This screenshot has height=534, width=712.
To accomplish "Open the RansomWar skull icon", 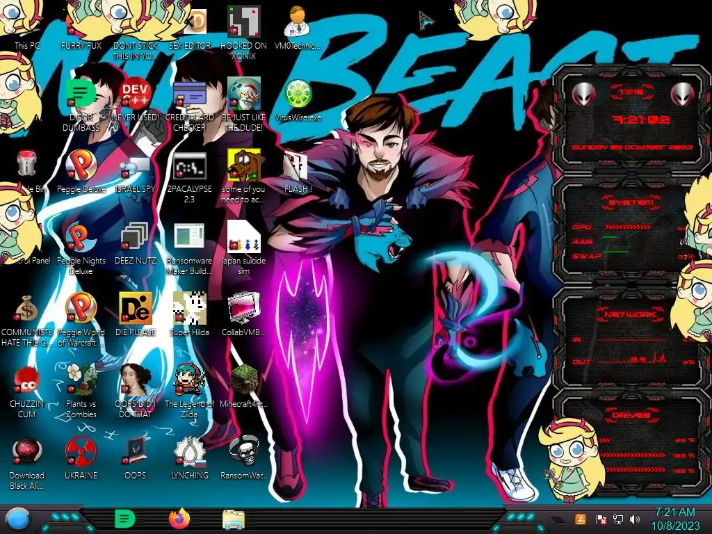I will click(x=244, y=451).
